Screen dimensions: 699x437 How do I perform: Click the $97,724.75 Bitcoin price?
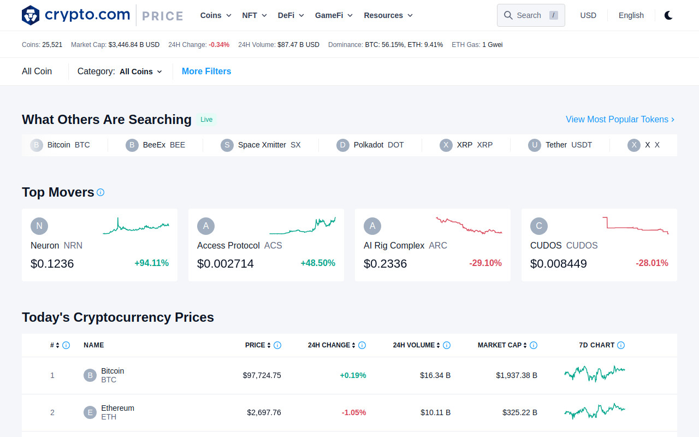point(262,375)
